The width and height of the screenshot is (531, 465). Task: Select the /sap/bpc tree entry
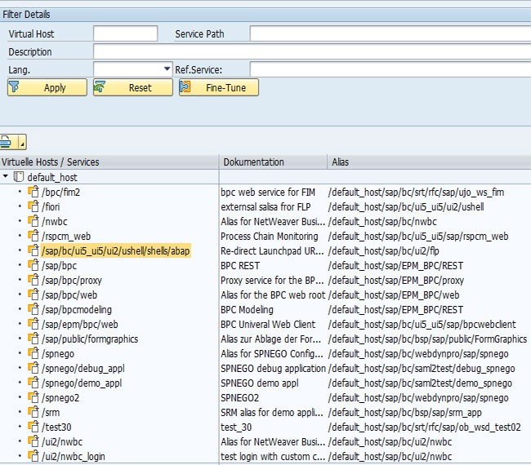[x=60, y=265]
